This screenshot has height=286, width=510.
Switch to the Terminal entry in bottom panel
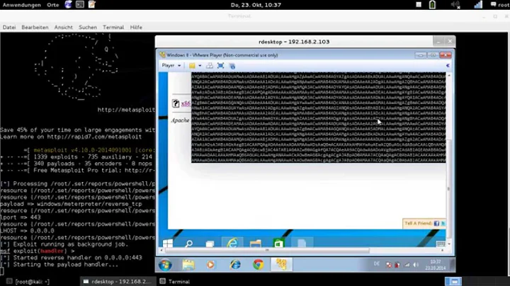175,282
